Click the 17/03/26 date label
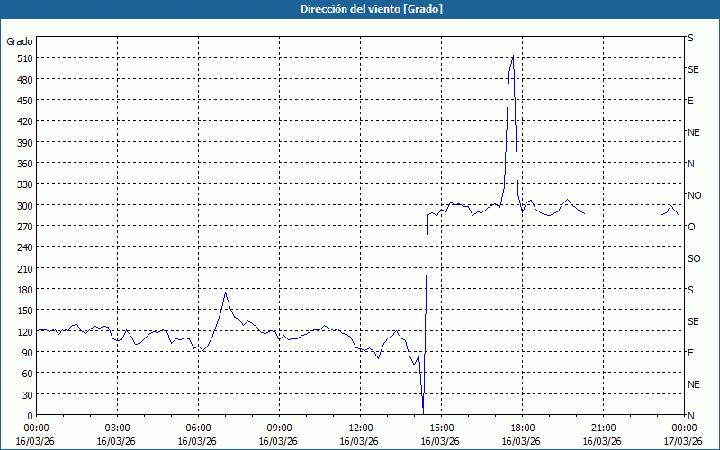 (x=683, y=441)
